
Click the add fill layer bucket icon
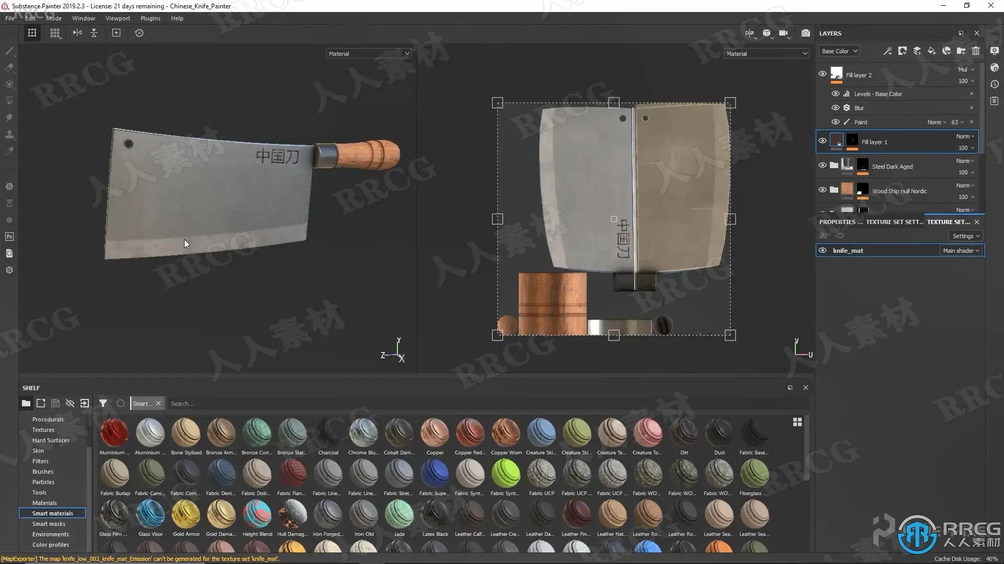tap(932, 51)
